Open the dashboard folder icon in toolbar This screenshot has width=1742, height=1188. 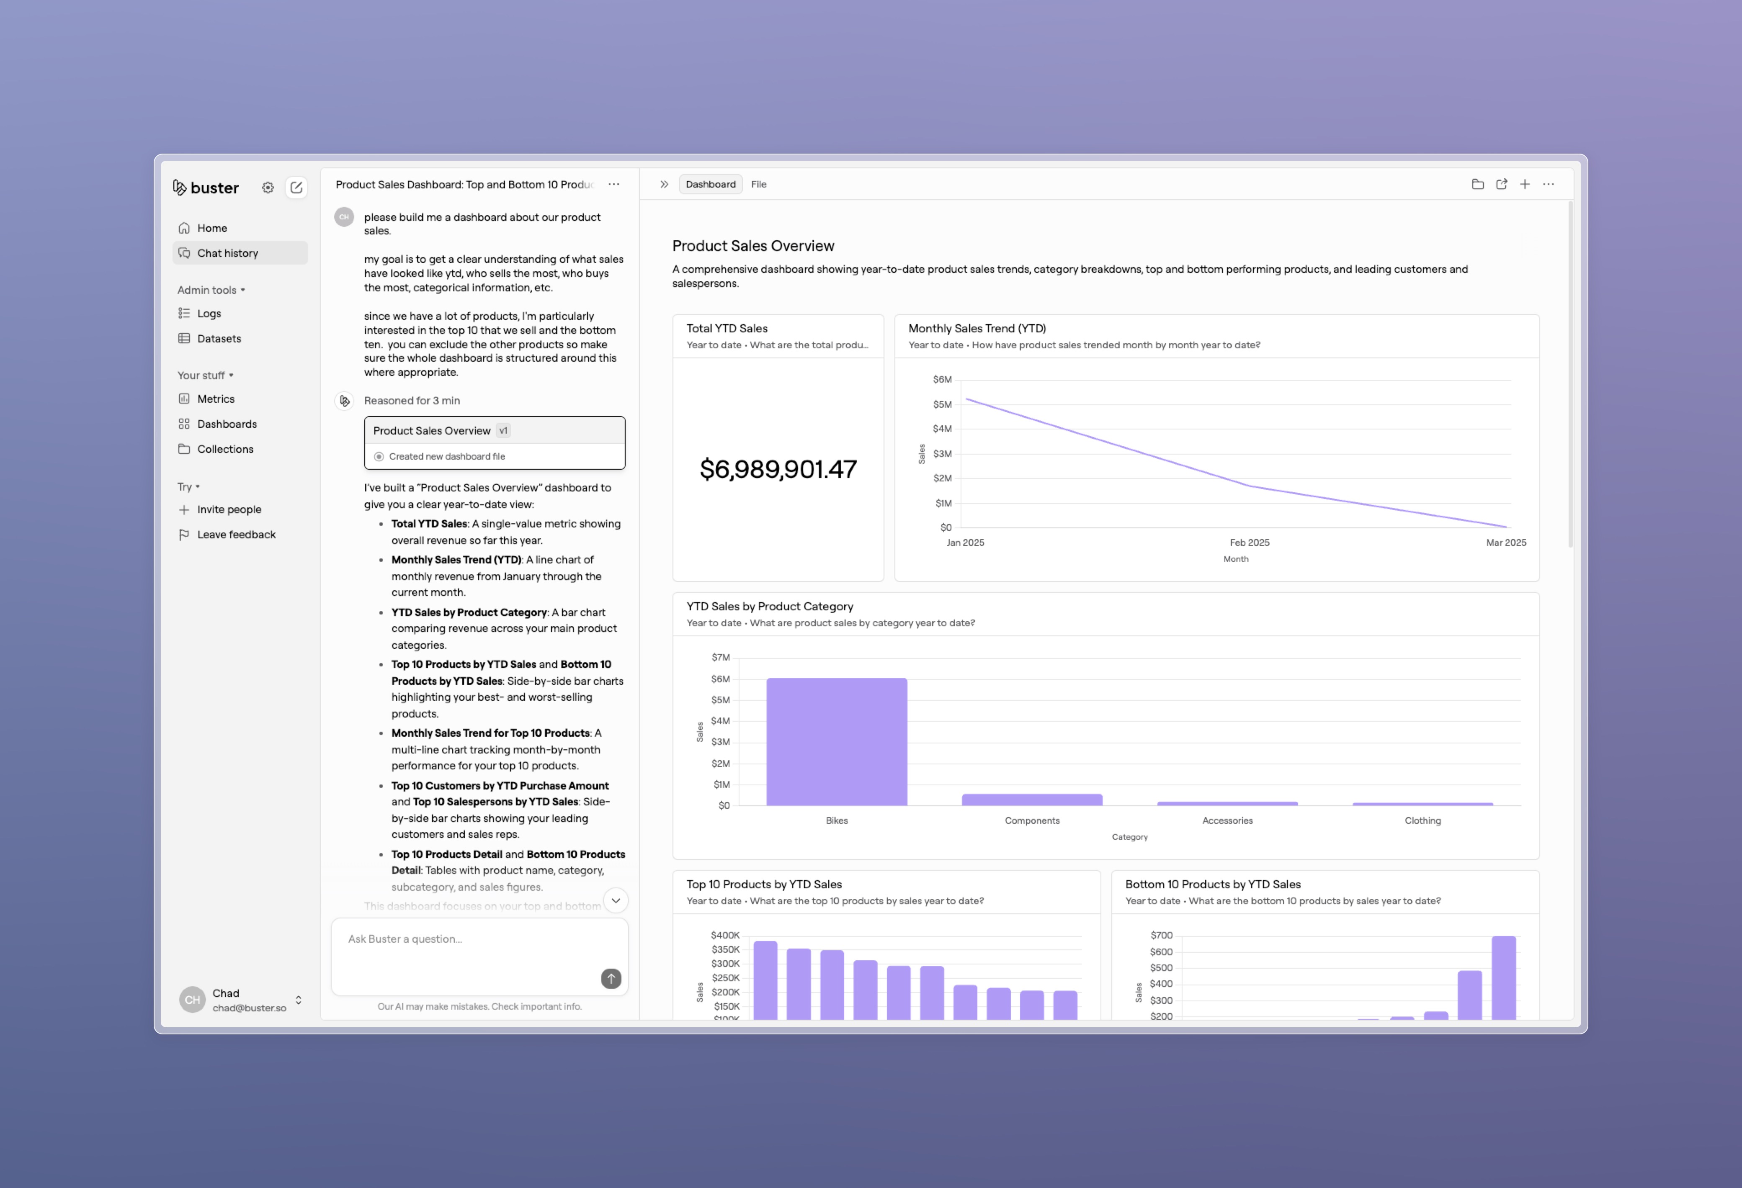tap(1477, 184)
